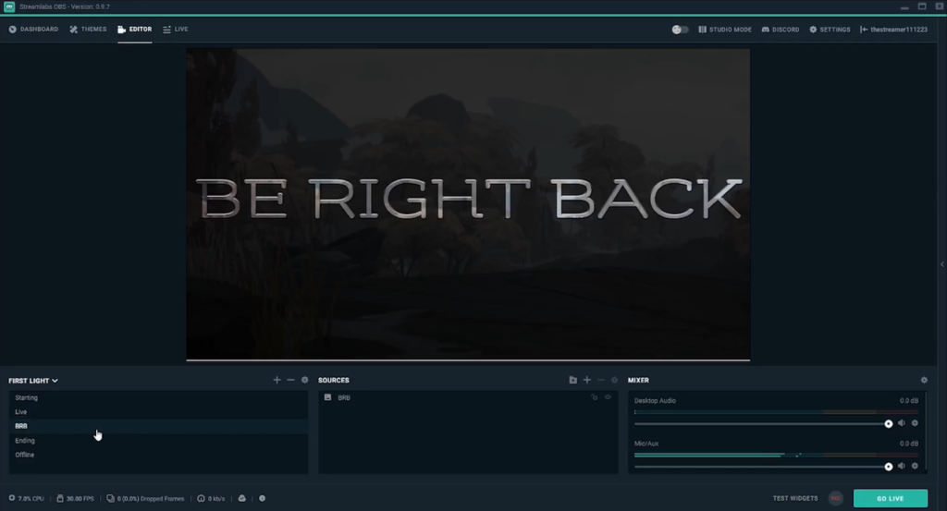Adjust the Desktop Audio volume slider
This screenshot has width=947, height=511.
click(x=763, y=423)
